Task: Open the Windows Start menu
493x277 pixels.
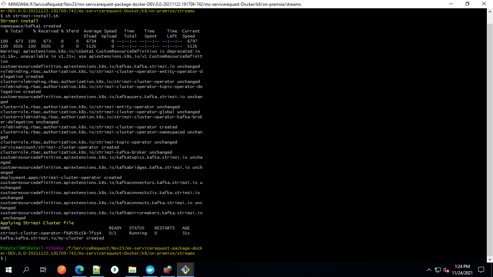Action: coord(9,269)
